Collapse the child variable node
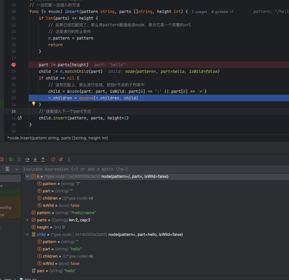Screen dimensions: 289x280 27,234
